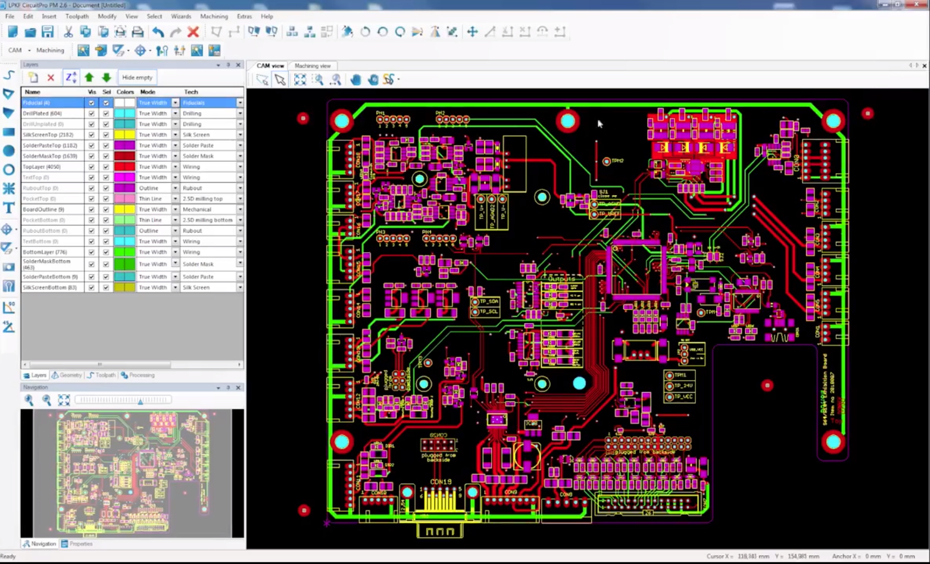Click the Machining button in the toolbar
The image size is (930, 564).
pos(50,51)
